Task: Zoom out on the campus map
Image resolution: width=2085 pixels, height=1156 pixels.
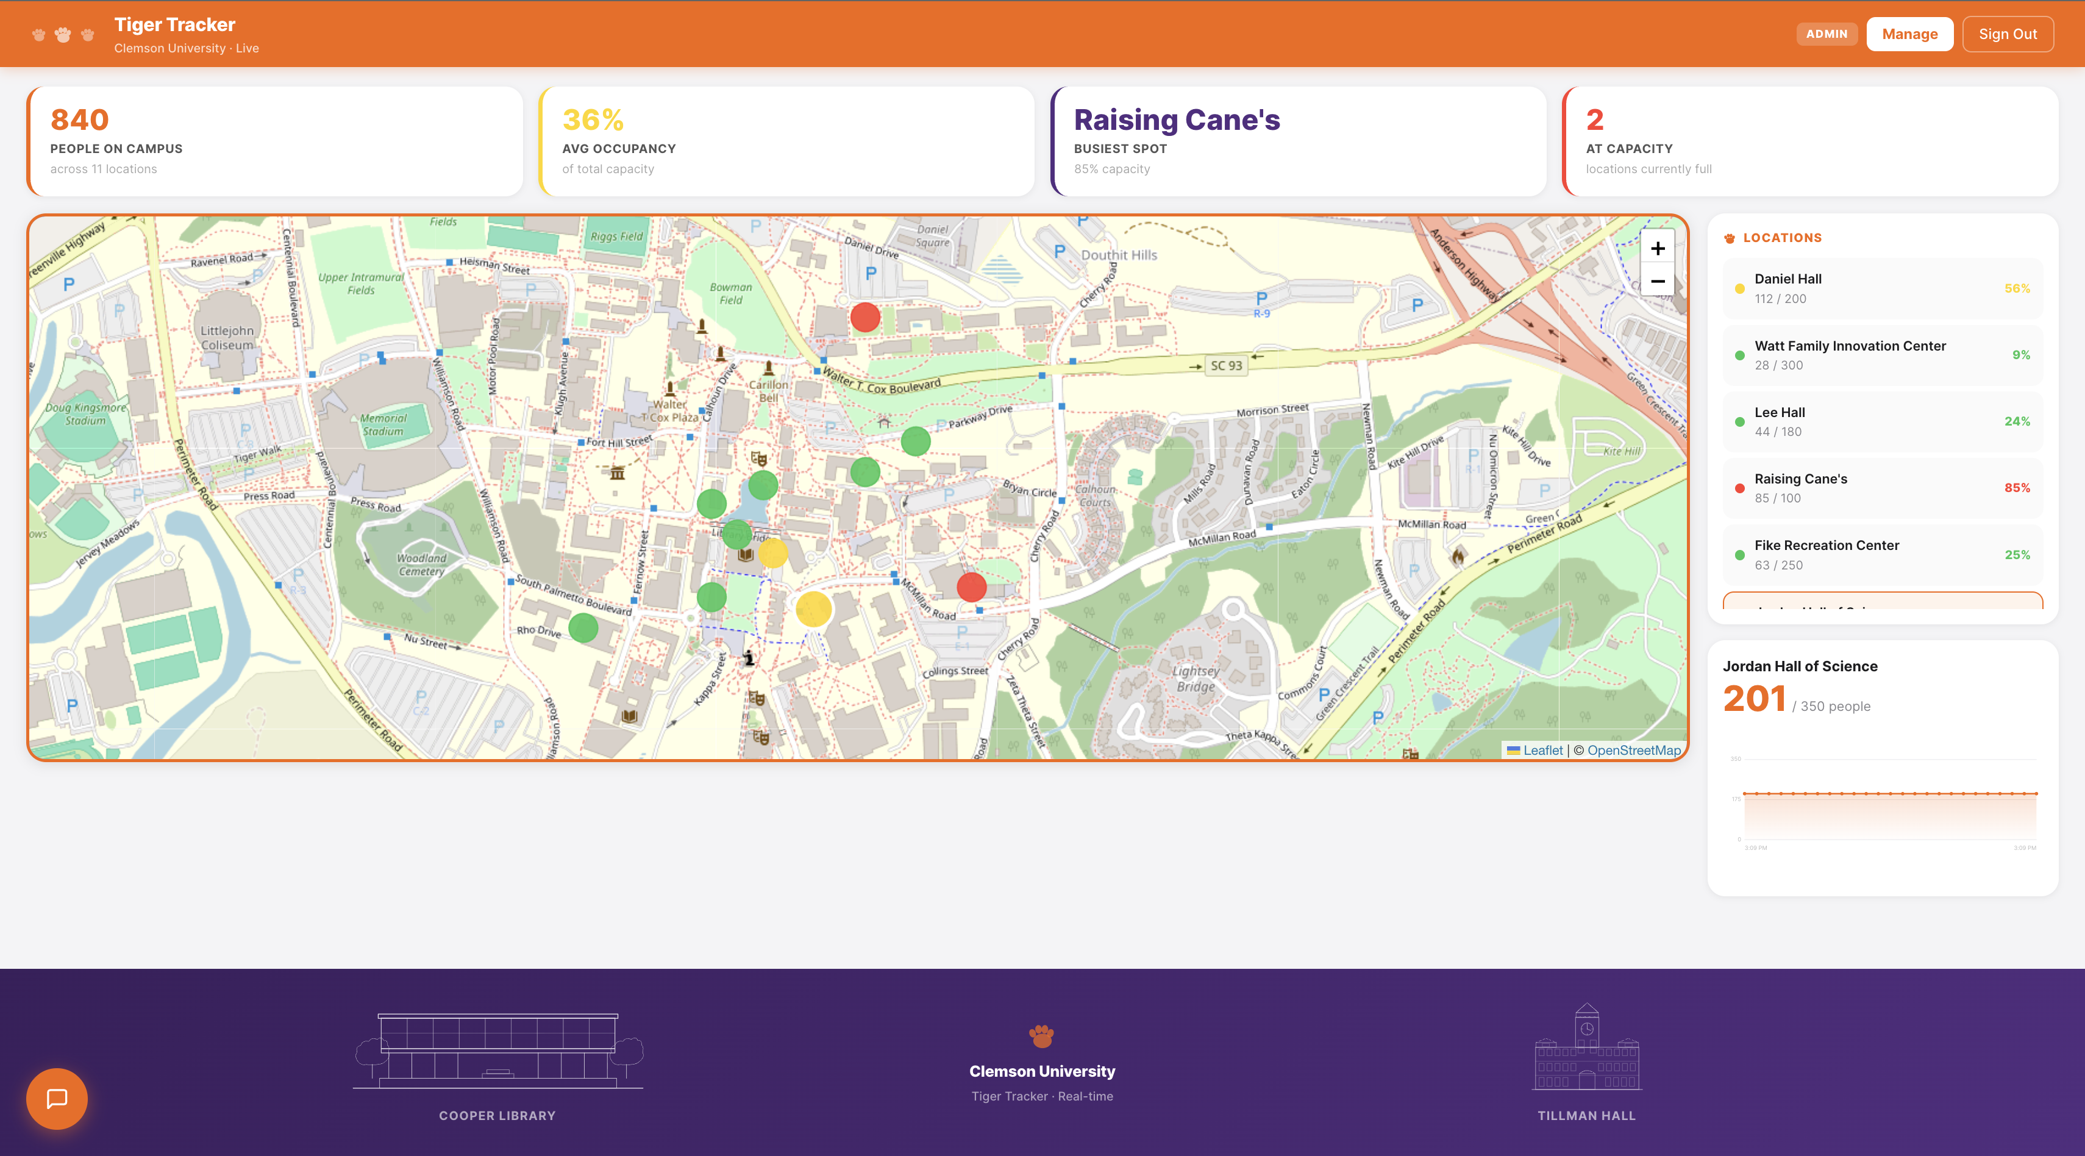Action: point(1657,281)
